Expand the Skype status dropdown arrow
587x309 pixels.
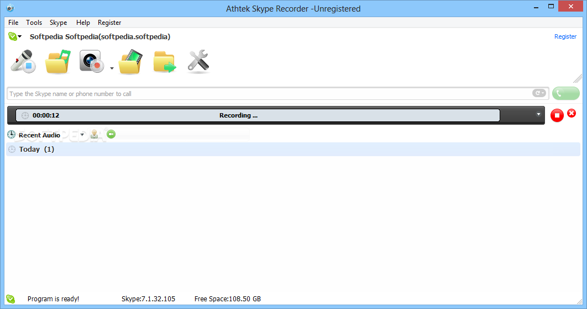20,36
